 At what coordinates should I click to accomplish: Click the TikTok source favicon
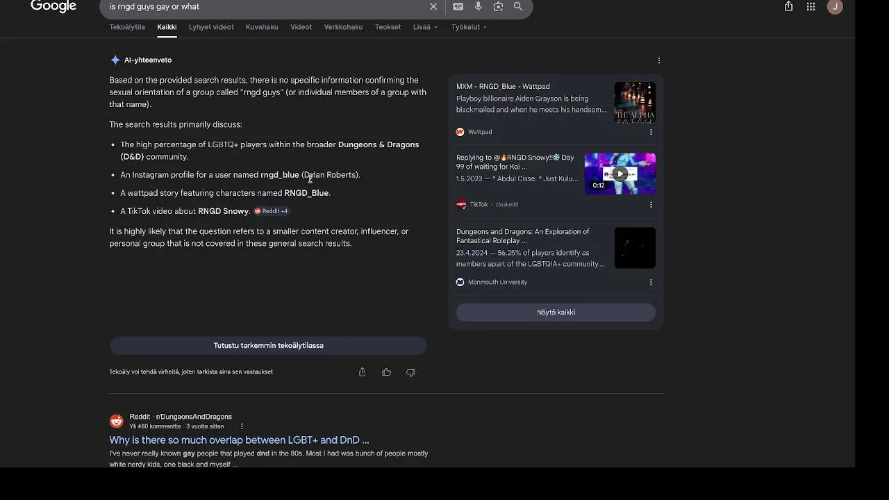pyautogui.click(x=460, y=205)
